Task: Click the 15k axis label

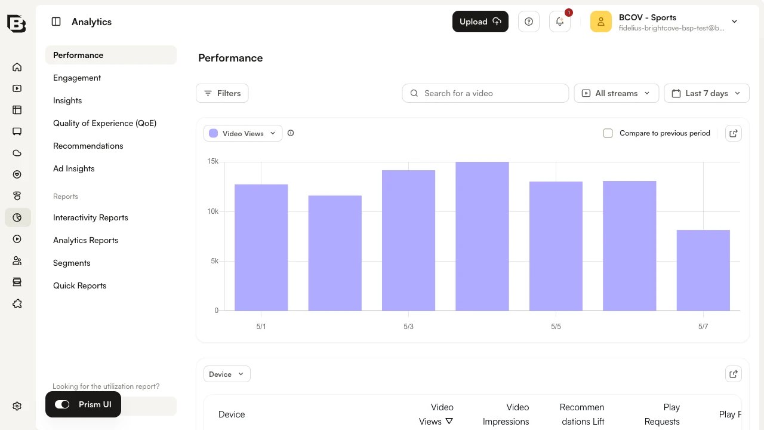Action: click(x=212, y=161)
